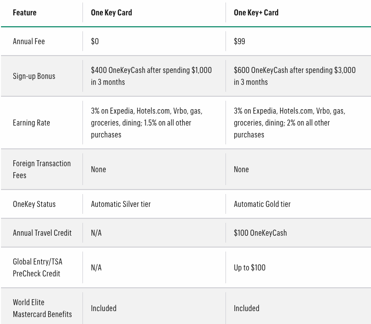Select the "World Elite Mastercard Benefits" row label

(42, 308)
